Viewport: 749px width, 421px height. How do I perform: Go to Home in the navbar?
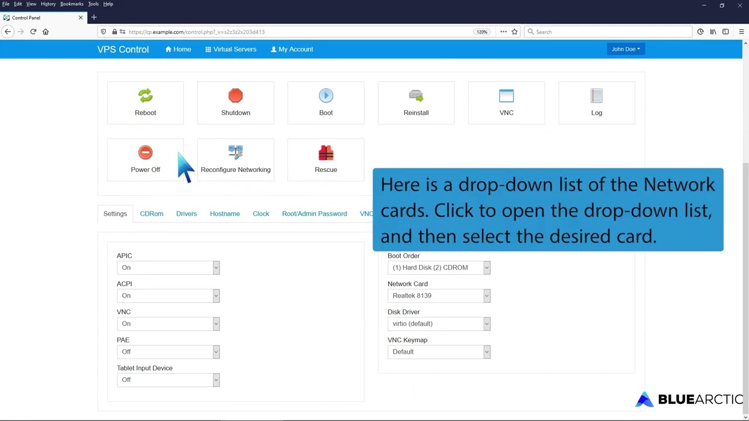click(x=178, y=49)
